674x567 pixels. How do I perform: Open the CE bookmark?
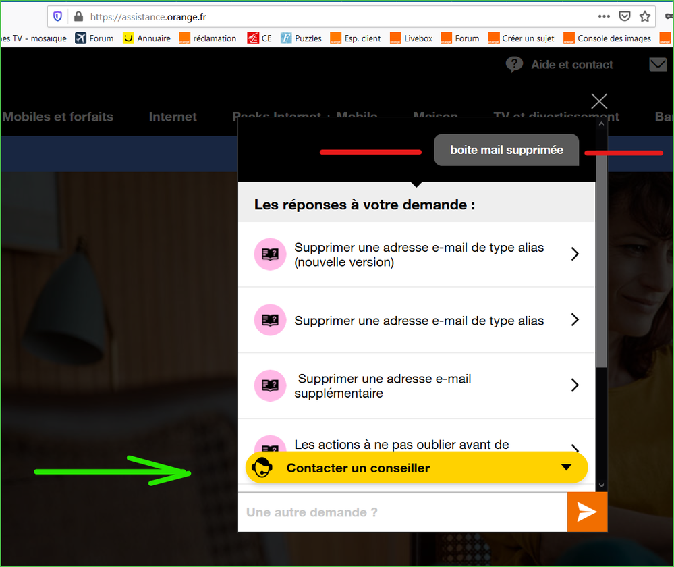point(260,38)
